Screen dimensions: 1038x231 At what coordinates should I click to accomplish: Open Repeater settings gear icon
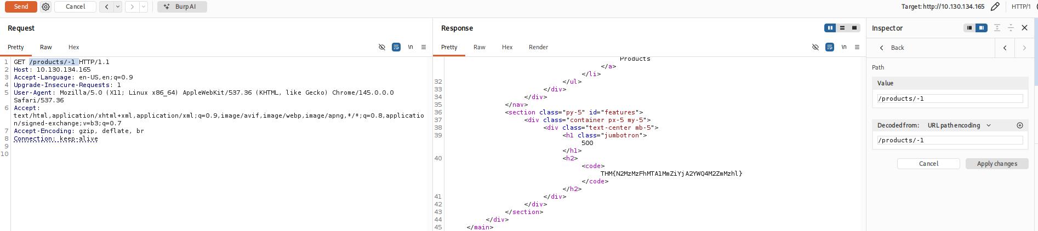(x=46, y=7)
